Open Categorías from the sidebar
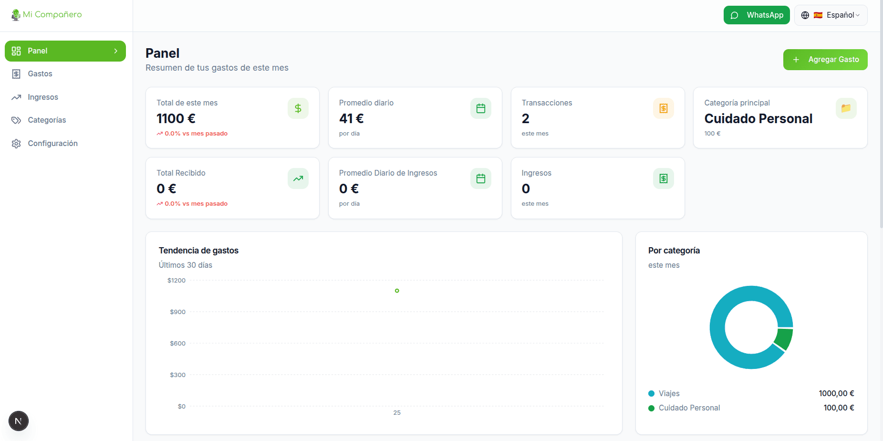This screenshot has width=883, height=441. [x=47, y=120]
